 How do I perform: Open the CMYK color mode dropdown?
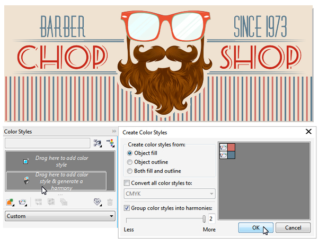(x=170, y=194)
